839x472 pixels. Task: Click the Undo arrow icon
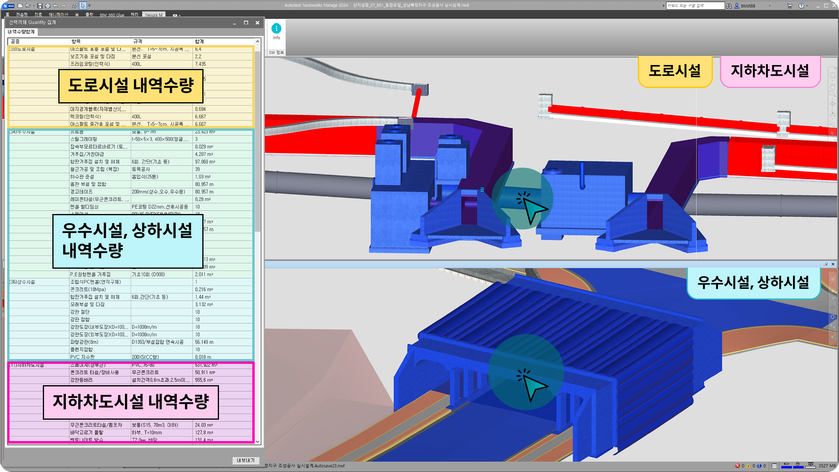[x=56, y=6]
